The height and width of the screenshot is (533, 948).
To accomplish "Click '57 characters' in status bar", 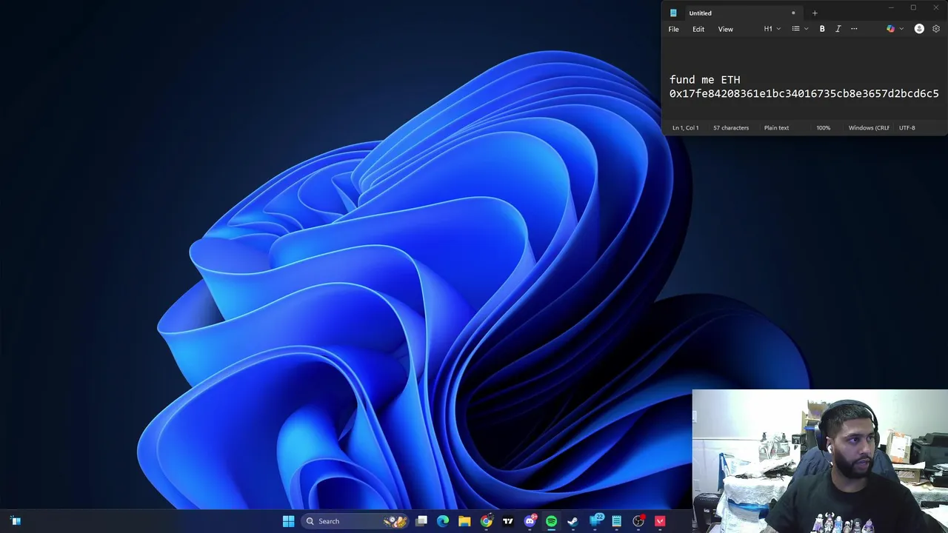I will (x=731, y=127).
